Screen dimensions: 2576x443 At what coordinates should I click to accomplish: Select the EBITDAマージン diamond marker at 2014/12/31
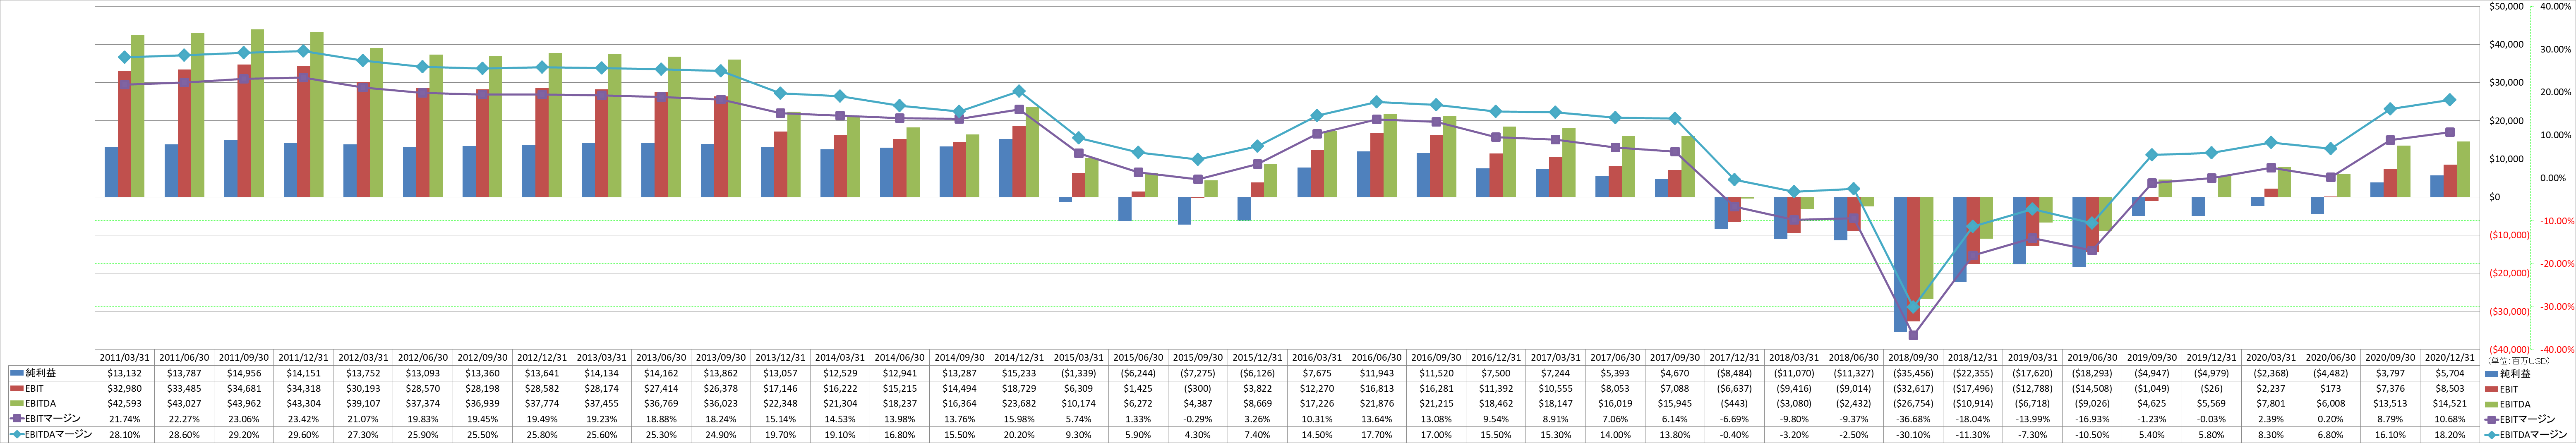[x=1019, y=92]
